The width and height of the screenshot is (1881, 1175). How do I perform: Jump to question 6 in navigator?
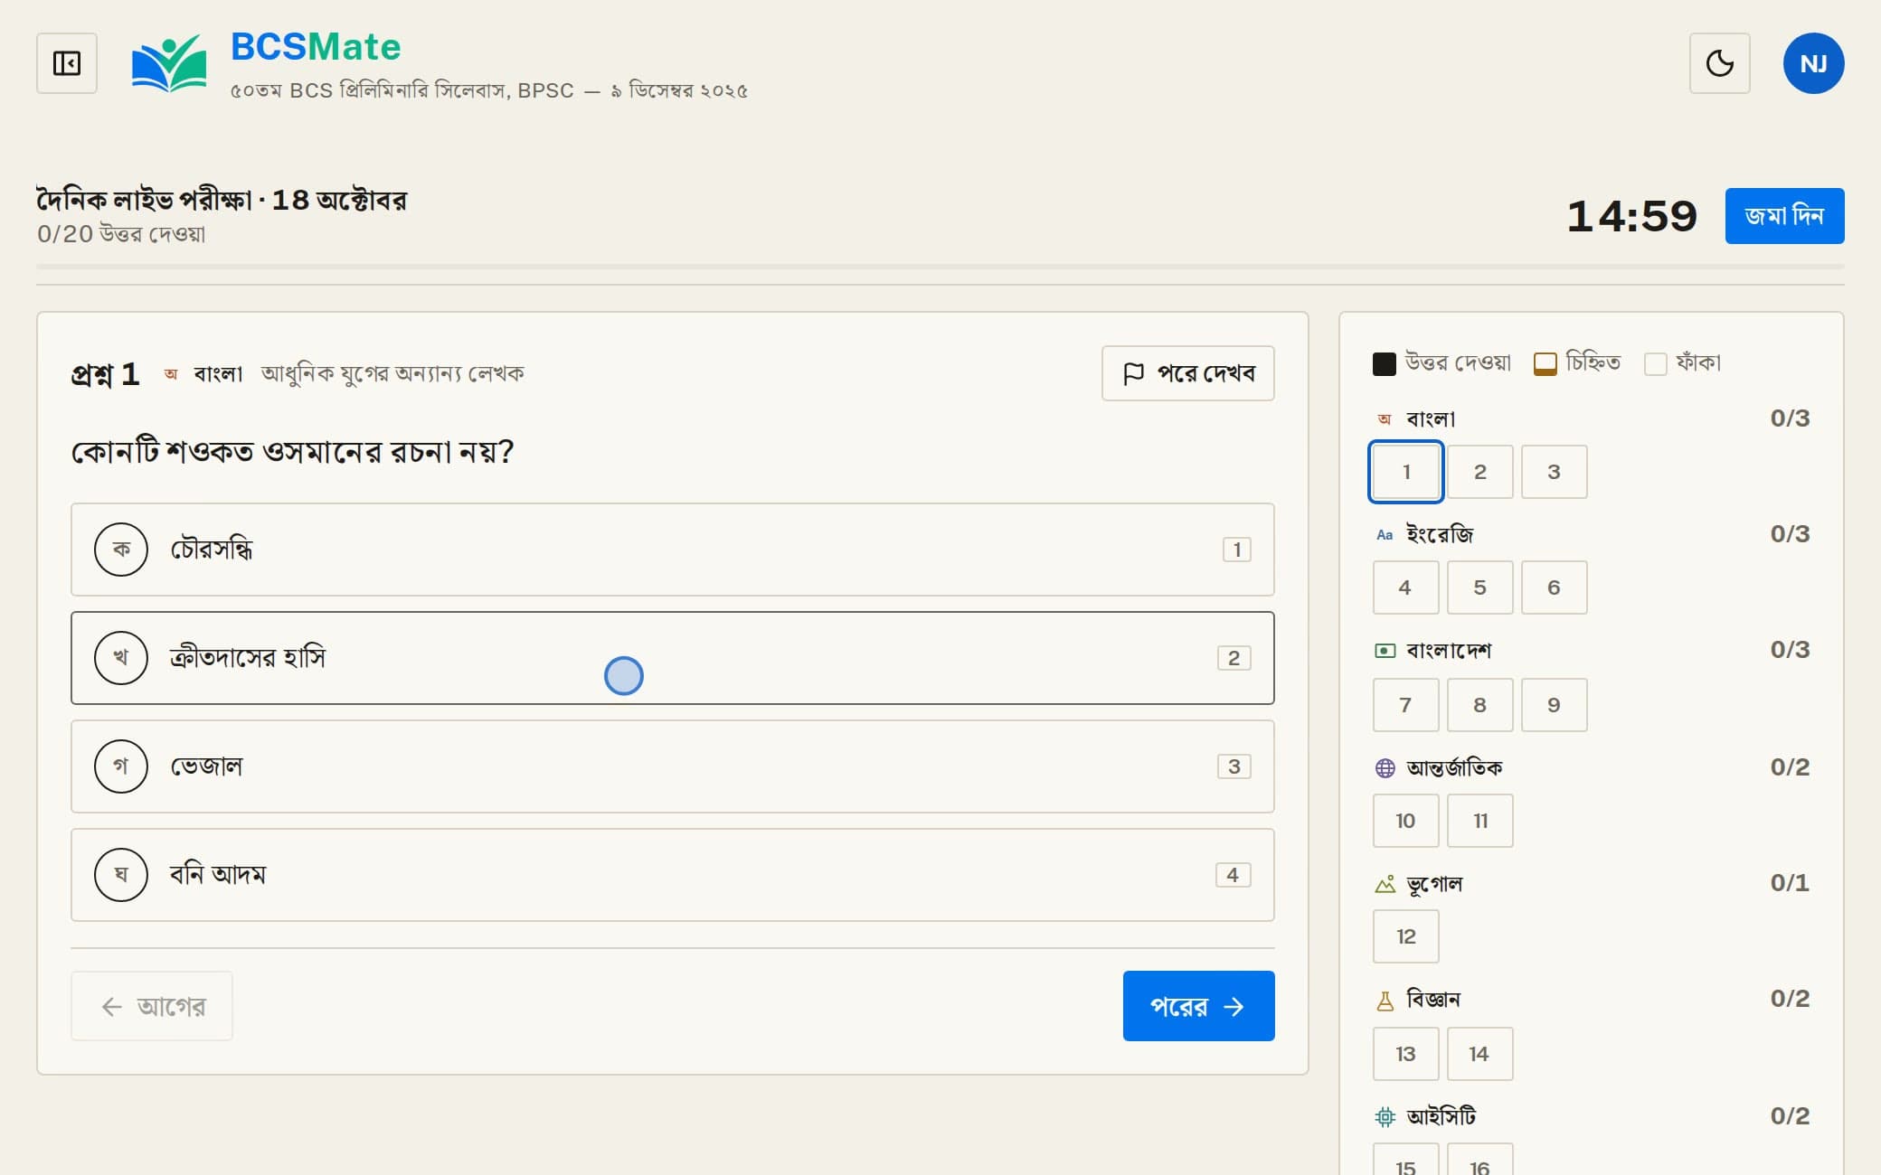pos(1554,587)
